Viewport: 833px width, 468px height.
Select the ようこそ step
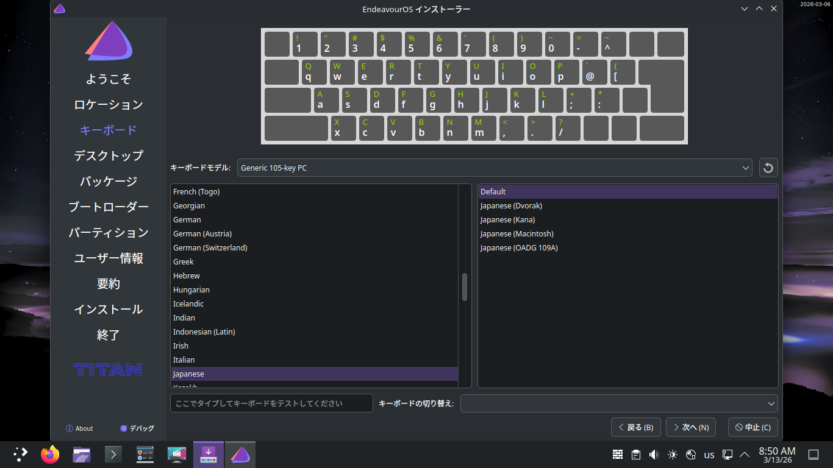(109, 79)
